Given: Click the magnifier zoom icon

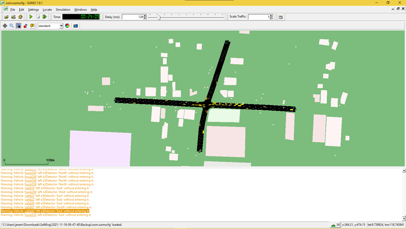Looking at the screenshot, I should pyautogui.click(x=12, y=26).
